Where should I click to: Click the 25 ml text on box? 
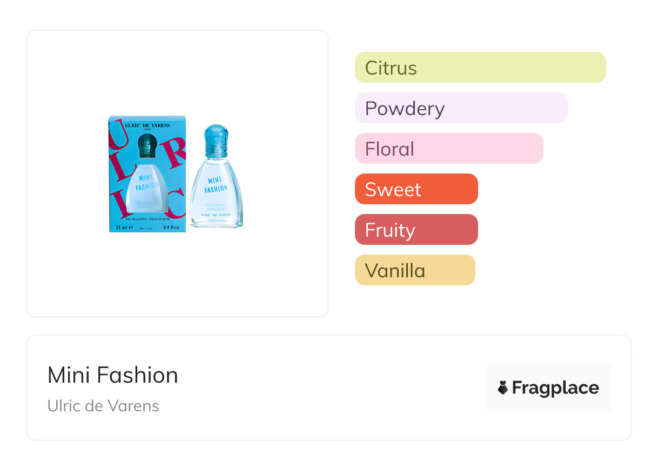(x=122, y=228)
